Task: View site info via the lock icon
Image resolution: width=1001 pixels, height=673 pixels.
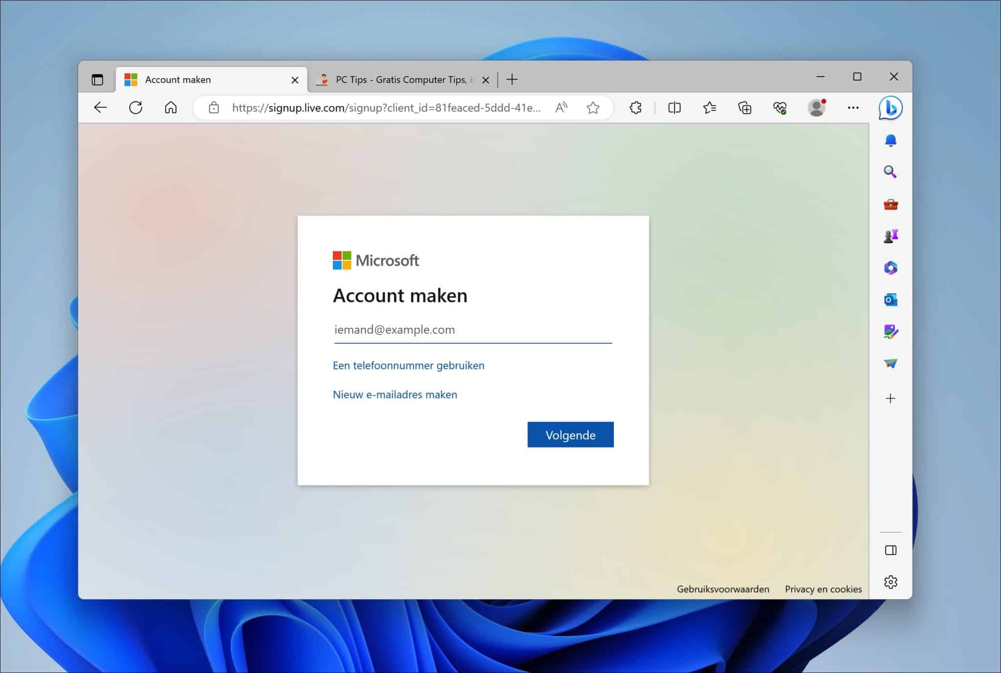Action: pyautogui.click(x=214, y=107)
